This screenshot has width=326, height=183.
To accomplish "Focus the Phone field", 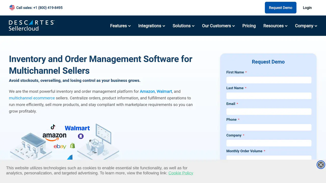I will tap(269, 127).
